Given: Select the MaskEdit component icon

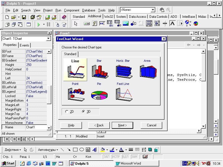Looking at the screenshot, I should (102, 23).
